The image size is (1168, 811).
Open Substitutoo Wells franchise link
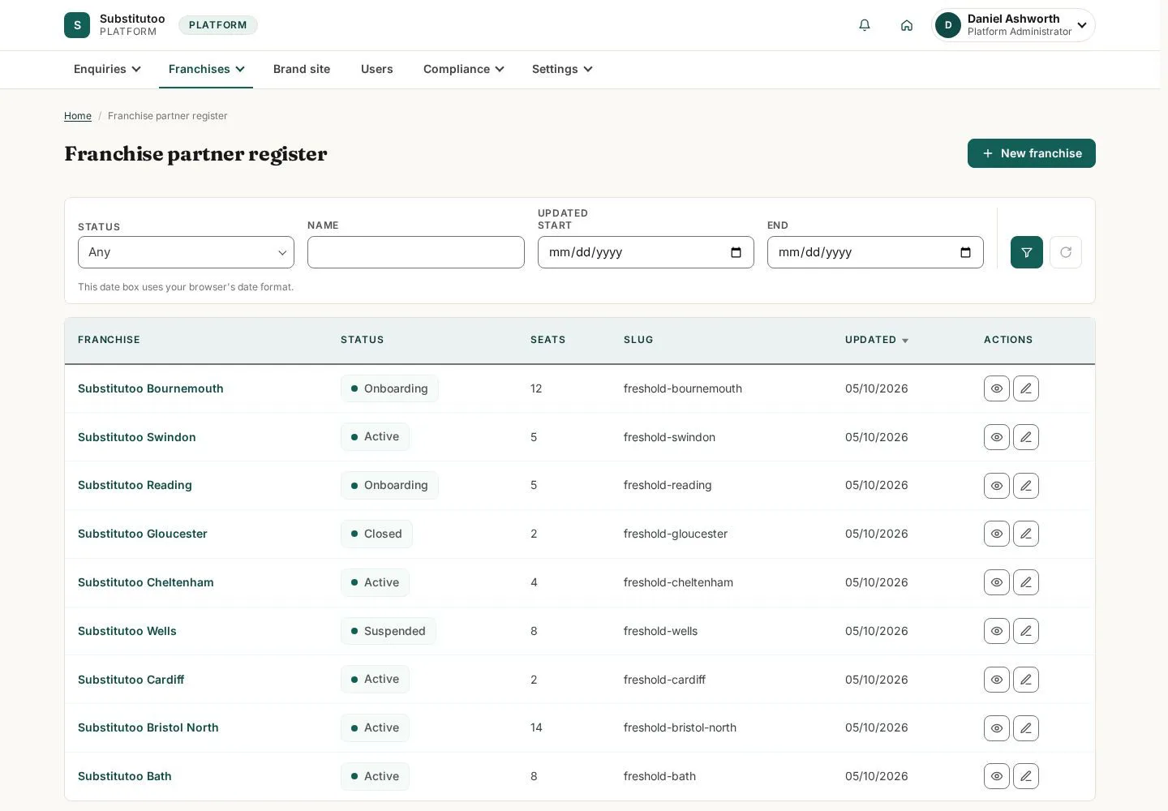click(x=127, y=631)
